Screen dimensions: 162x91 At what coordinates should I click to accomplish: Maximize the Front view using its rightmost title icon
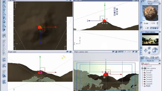(x=71, y=52)
